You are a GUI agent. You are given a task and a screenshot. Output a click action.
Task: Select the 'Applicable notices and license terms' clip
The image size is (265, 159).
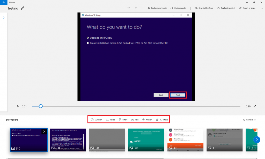[68, 140]
